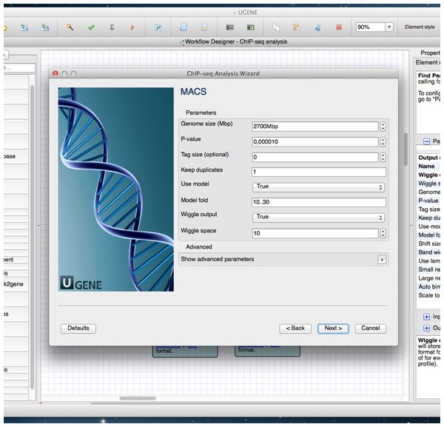
Task: Collapse the Parameters section minus icon
Action: (x=426, y=141)
